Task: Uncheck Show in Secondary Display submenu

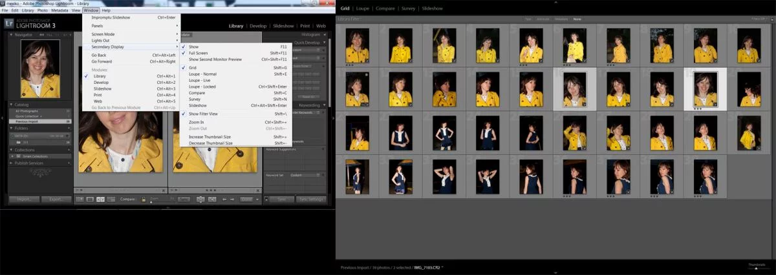Action: point(193,46)
